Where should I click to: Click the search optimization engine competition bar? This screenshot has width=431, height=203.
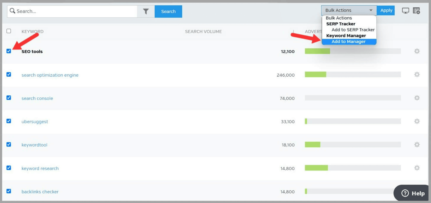pyautogui.click(x=353, y=74)
